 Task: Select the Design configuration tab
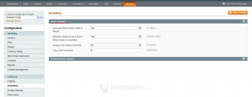pos(24,47)
